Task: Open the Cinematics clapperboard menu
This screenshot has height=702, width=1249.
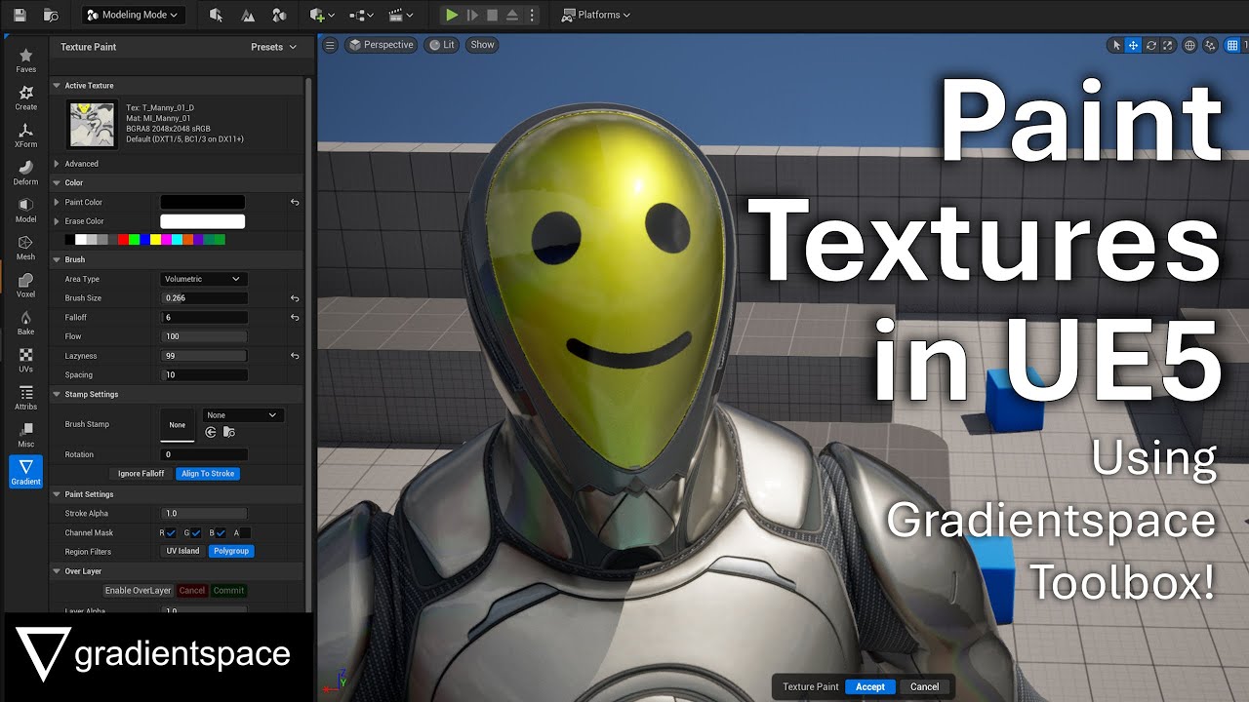Action: (x=400, y=15)
